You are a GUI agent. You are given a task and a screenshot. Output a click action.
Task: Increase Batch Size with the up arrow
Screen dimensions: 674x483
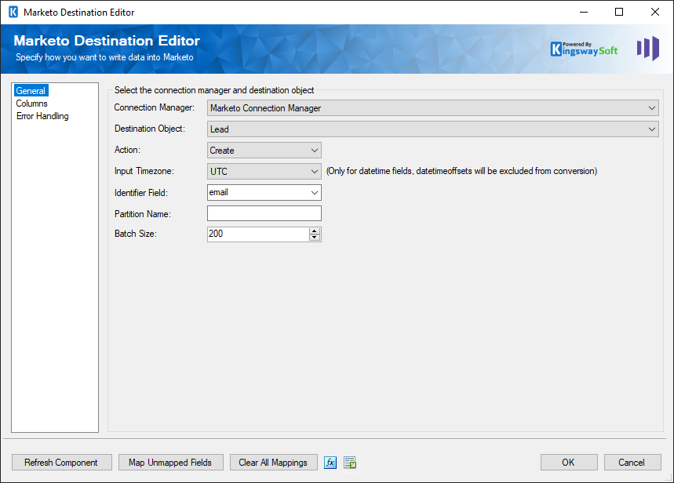click(315, 231)
